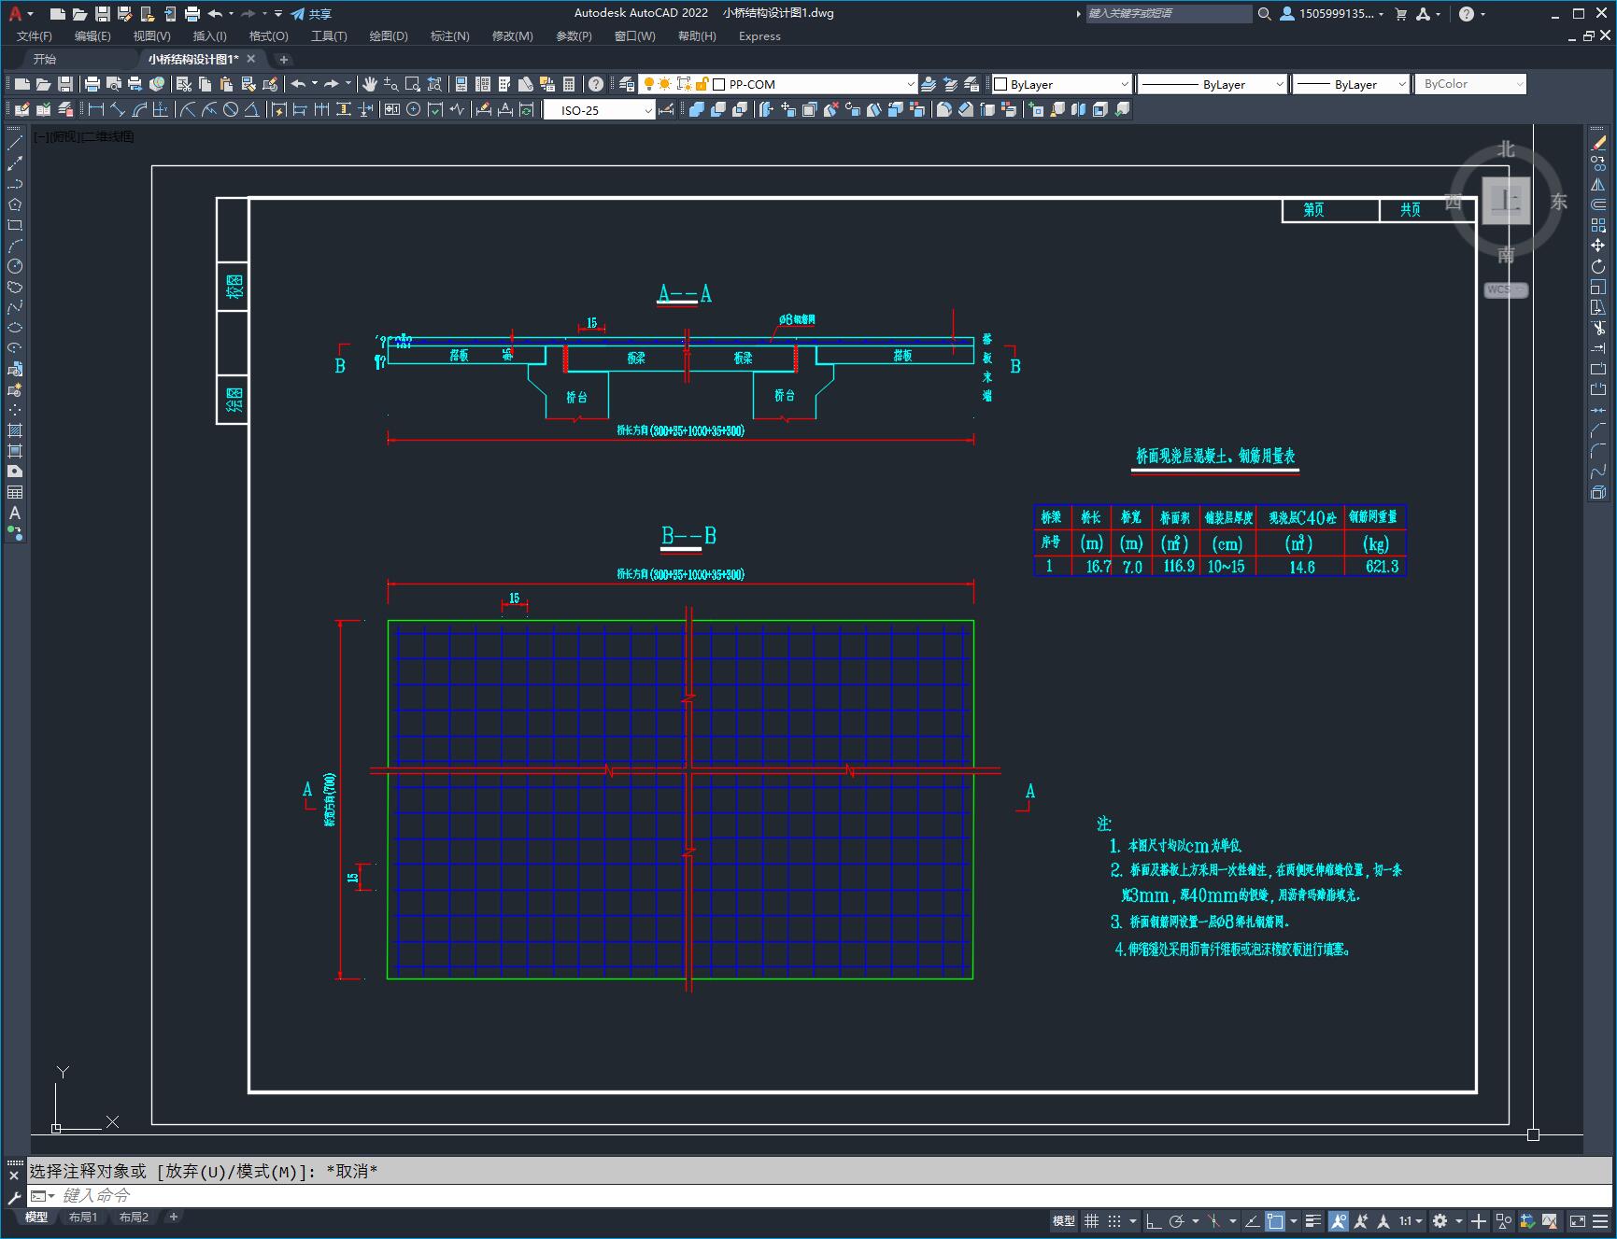
Task: Click the 模型 status bar button
Action: pos(1064,1220)
